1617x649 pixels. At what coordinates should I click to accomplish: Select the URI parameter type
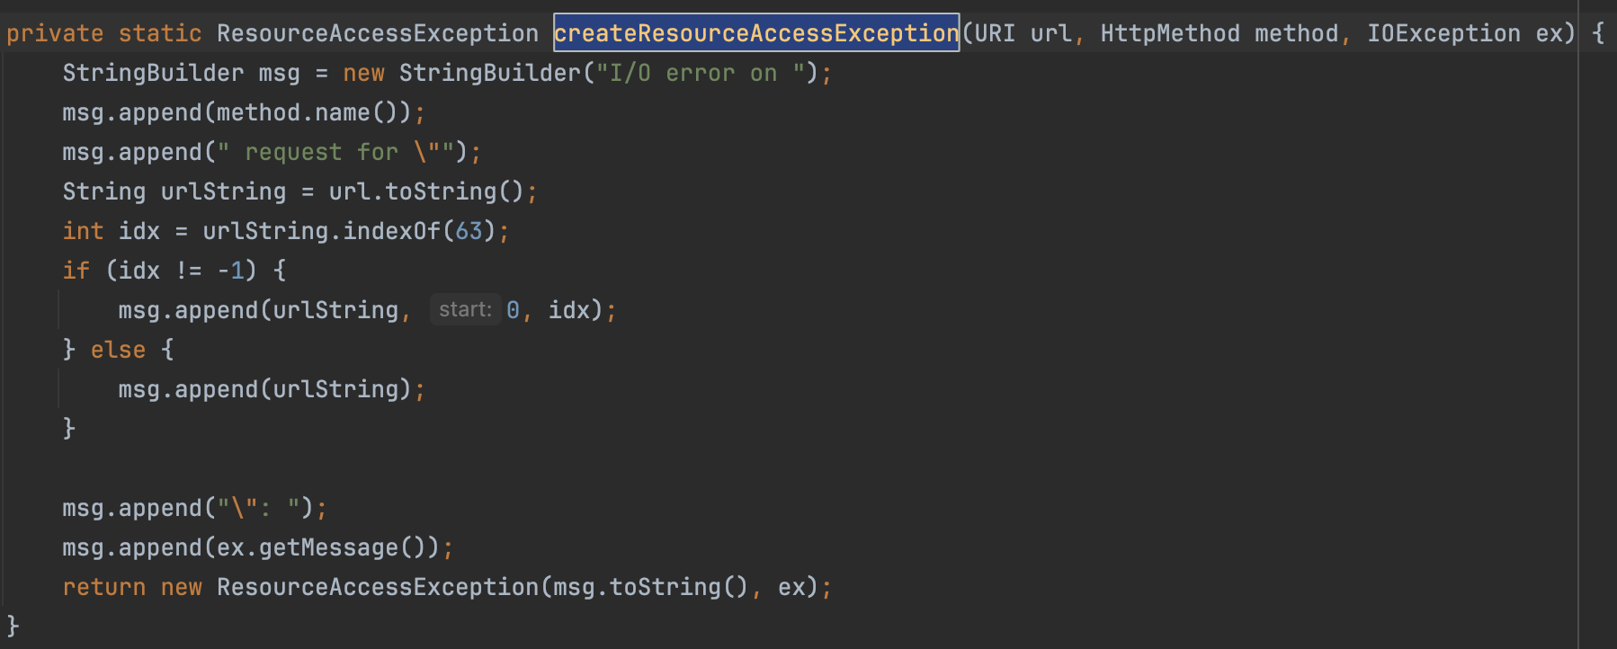[x=995, y=33]
